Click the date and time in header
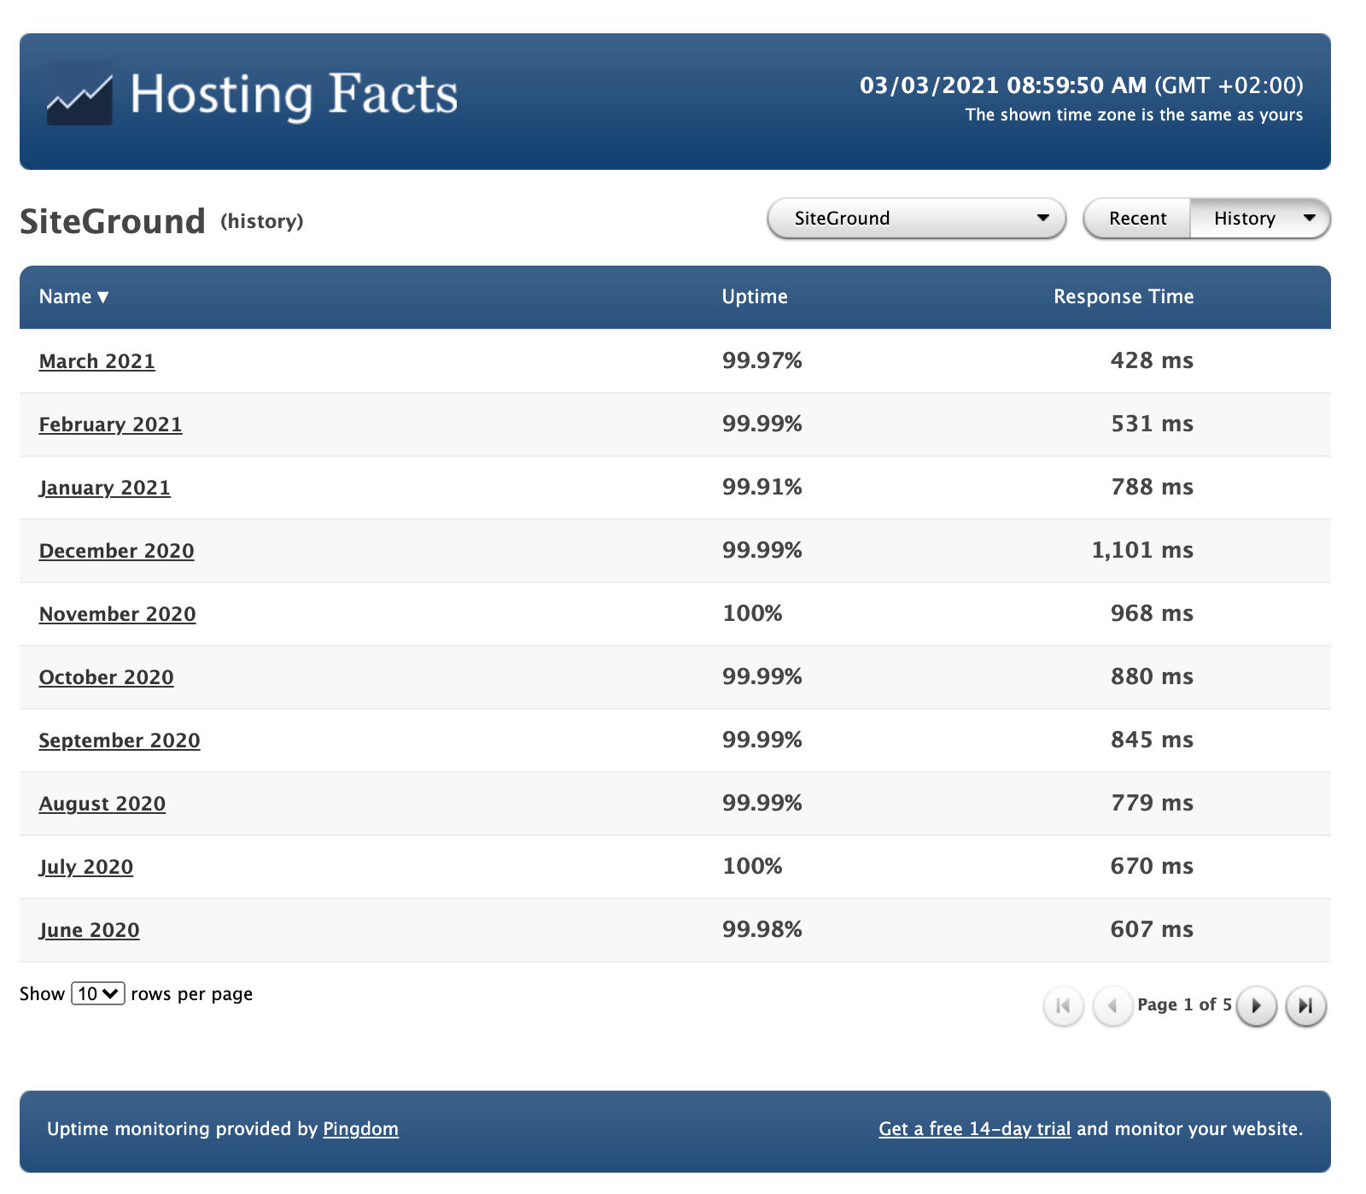Image resolution: width=1366 pixels, height=1194 pixels. click(1081, 85)
